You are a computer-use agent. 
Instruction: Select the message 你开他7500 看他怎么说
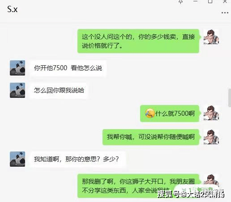68,68
